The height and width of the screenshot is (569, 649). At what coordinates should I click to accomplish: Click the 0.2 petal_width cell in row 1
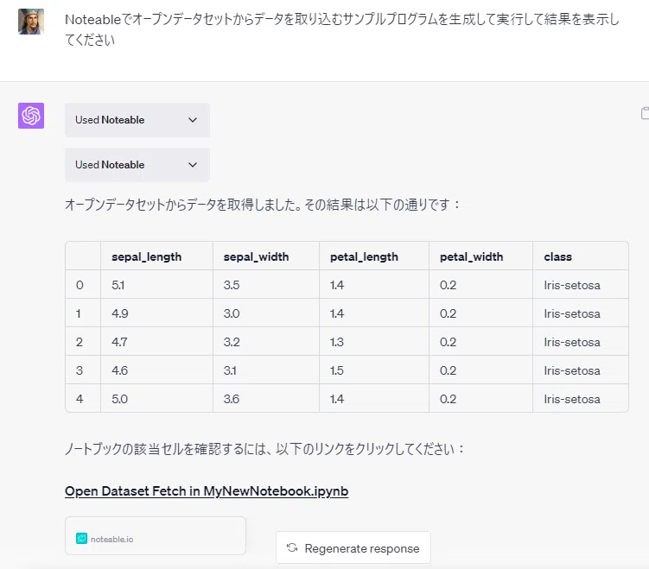481,313
